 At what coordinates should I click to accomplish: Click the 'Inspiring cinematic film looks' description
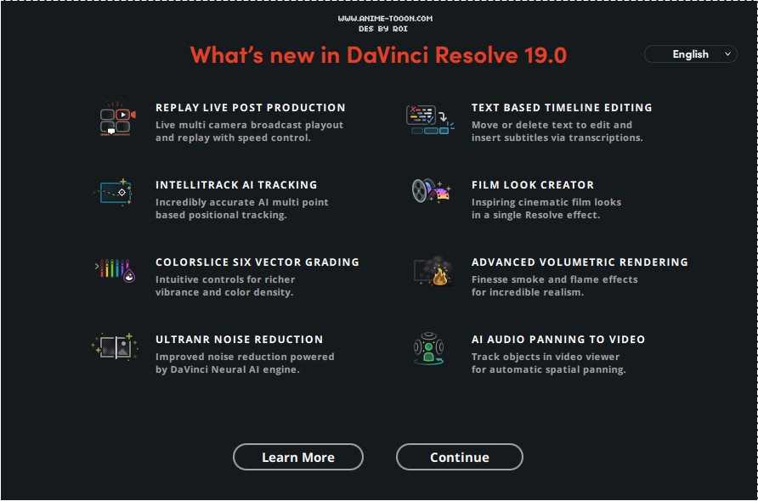tap(546, 202)
